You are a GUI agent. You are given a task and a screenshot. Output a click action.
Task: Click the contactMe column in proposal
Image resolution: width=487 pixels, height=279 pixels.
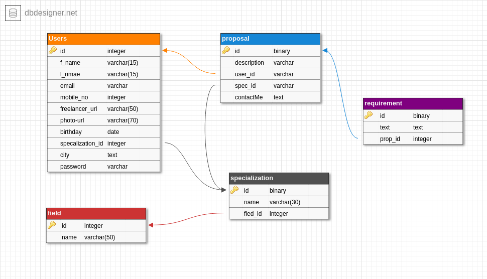[x=270, y=97]
